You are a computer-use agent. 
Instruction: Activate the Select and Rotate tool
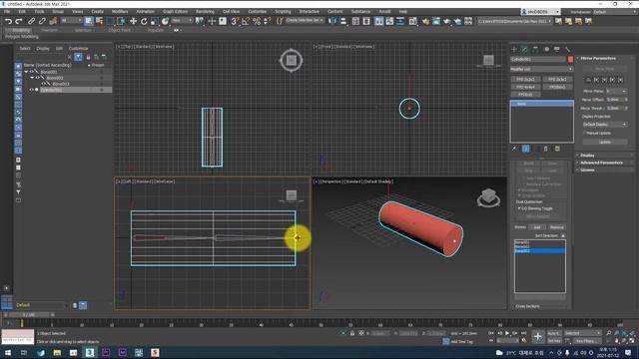click(x=144, y=21)
